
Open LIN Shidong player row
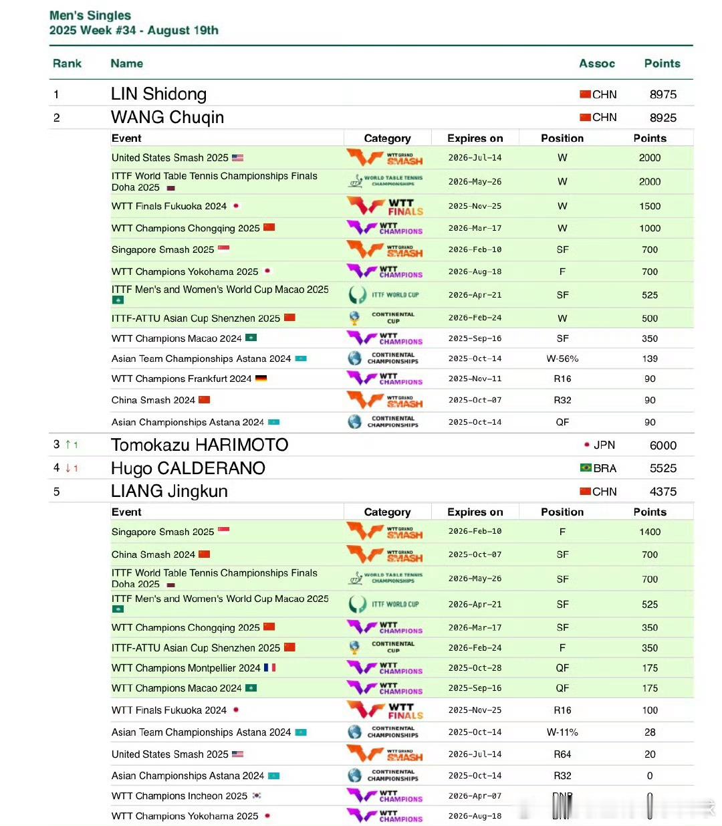[x=371, y=94]
